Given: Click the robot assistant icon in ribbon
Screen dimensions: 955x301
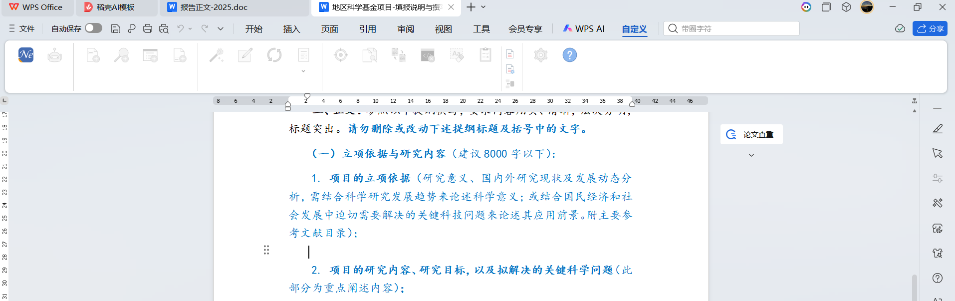Looking at the screenshot, I should point(55,55).
